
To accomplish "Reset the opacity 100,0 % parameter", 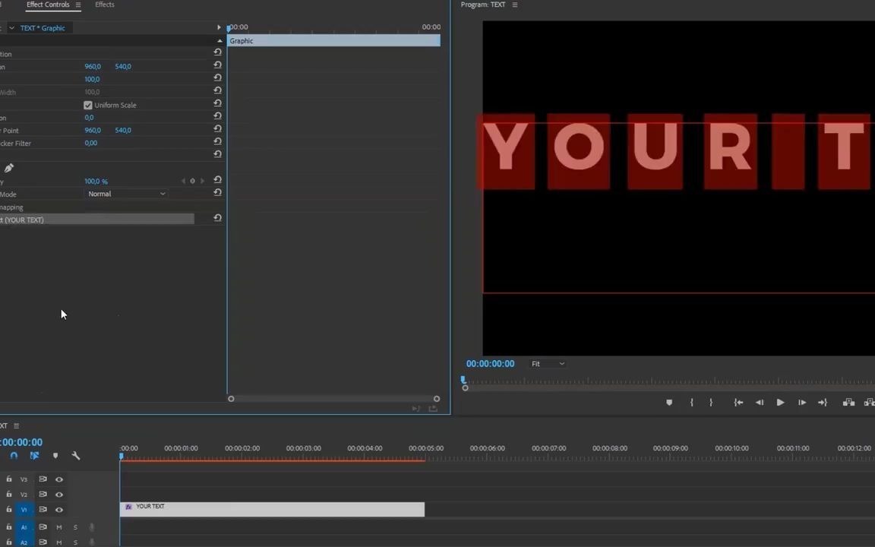I will [218, 180].
